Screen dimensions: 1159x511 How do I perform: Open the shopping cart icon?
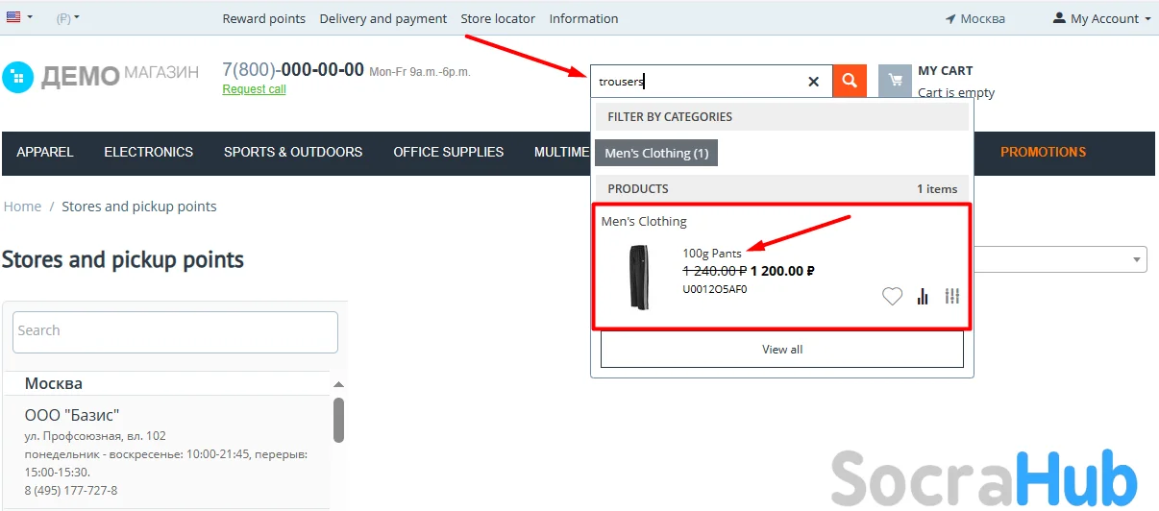[x=895, y=81]
